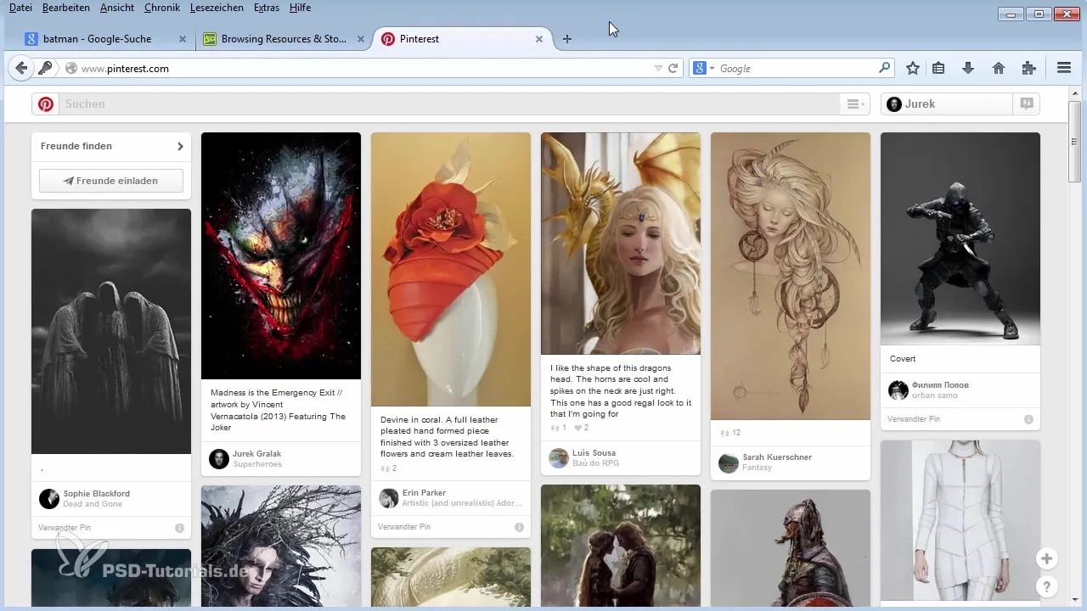Open the Covert soldier pin image
1087x611 pixels.
coord(960,238)
